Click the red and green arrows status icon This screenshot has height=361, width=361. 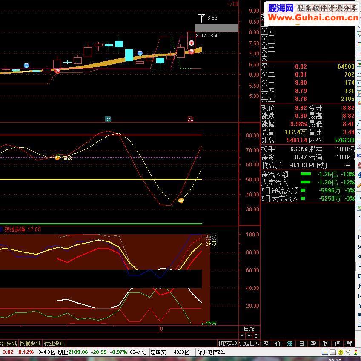coord(356,352)
